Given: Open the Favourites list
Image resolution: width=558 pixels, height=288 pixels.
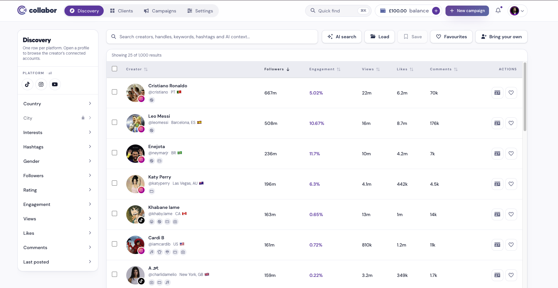Looking at the screenshot, I should (x=451, y=37).
